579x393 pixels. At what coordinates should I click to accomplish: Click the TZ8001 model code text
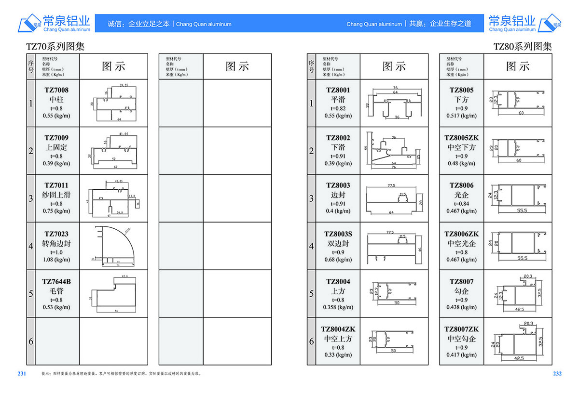click(338, 90)
